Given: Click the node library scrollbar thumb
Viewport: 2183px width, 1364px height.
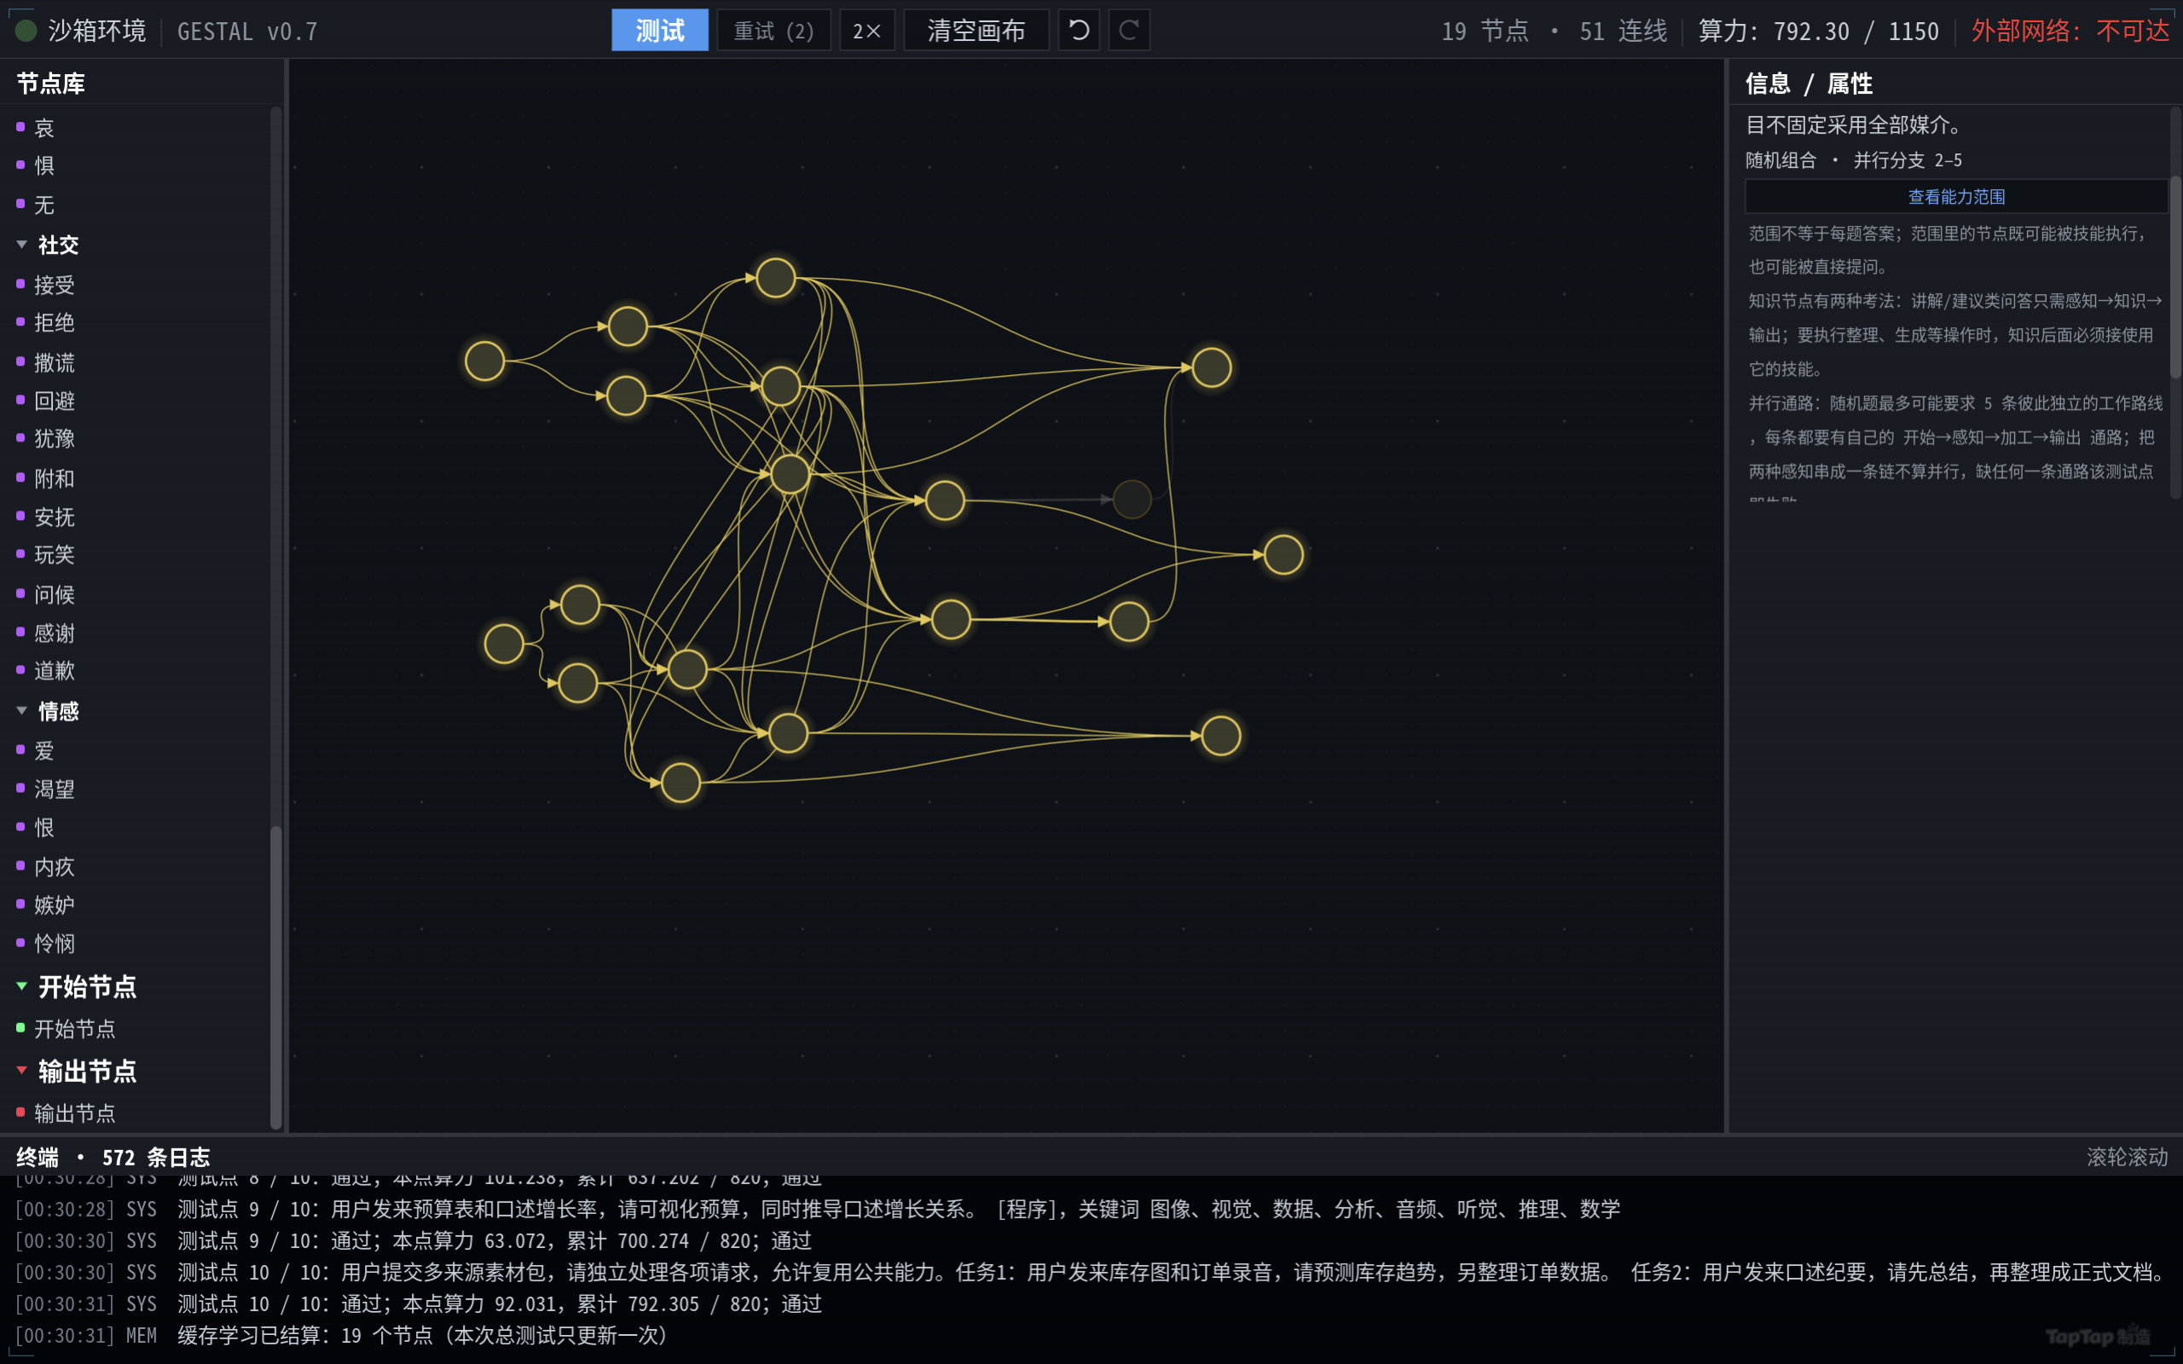Looking at the screenshot, I should pyautogui.click(x=276, y=976).
